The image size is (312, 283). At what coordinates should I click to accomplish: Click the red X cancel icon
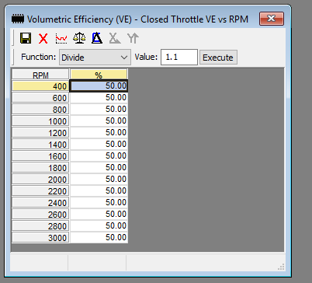click(x=43, y=39)
